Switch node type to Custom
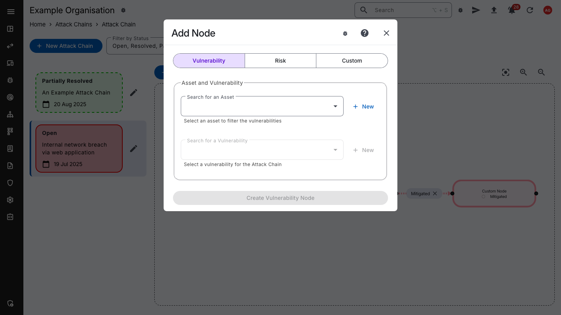 (352, 61)
